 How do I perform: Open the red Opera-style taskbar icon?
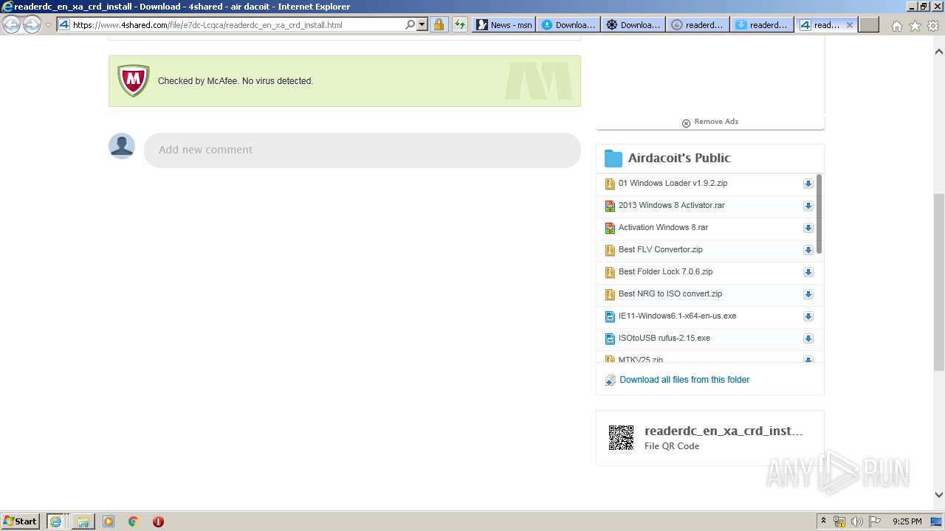pyautogui.click(x=158, y=521)
